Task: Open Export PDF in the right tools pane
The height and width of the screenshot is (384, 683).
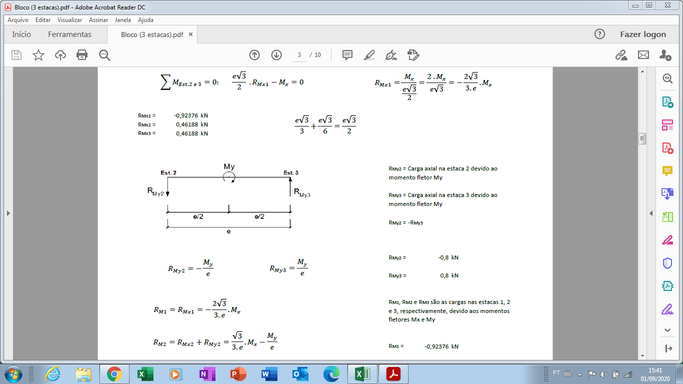Action: [x=667, y=102]
